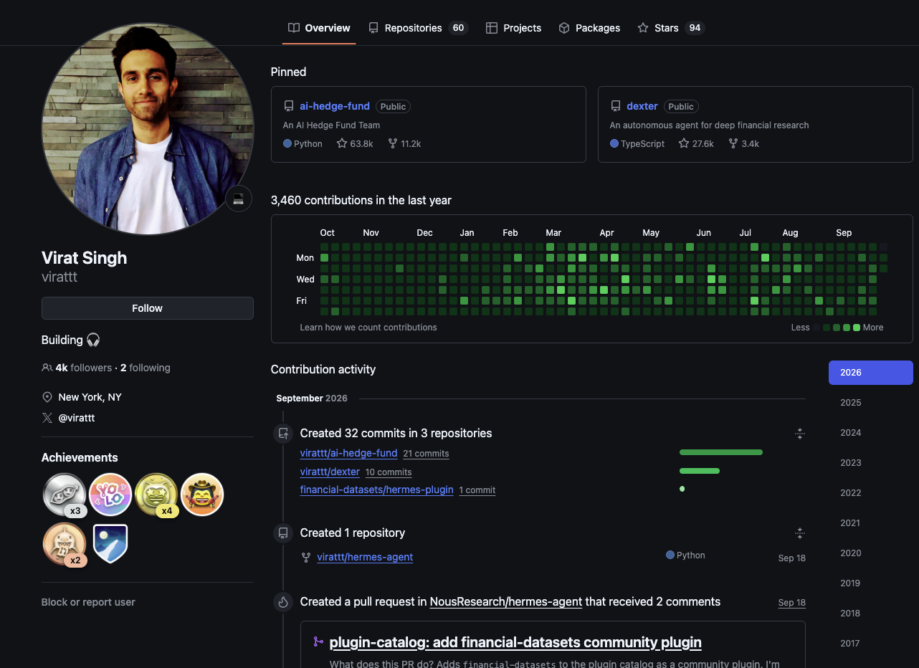Viewport: 919px width, 668px height.
Task: Click the fork icon beside 11.2k
Action: [x=393, y=143]
